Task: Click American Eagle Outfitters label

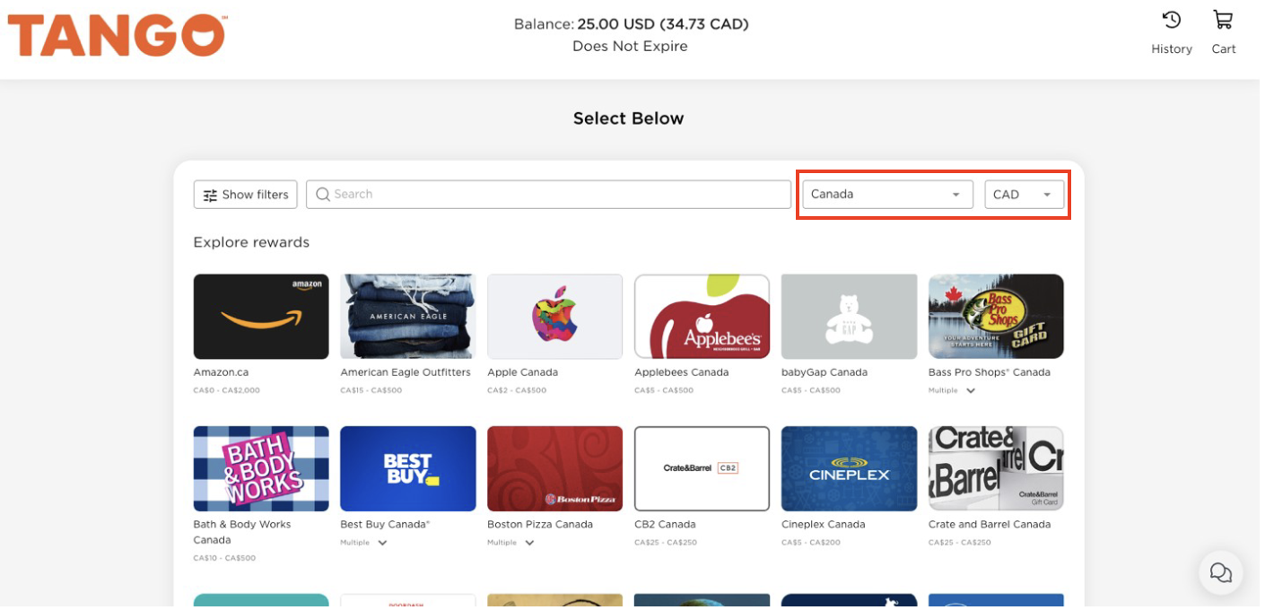Action: [407, 374]
